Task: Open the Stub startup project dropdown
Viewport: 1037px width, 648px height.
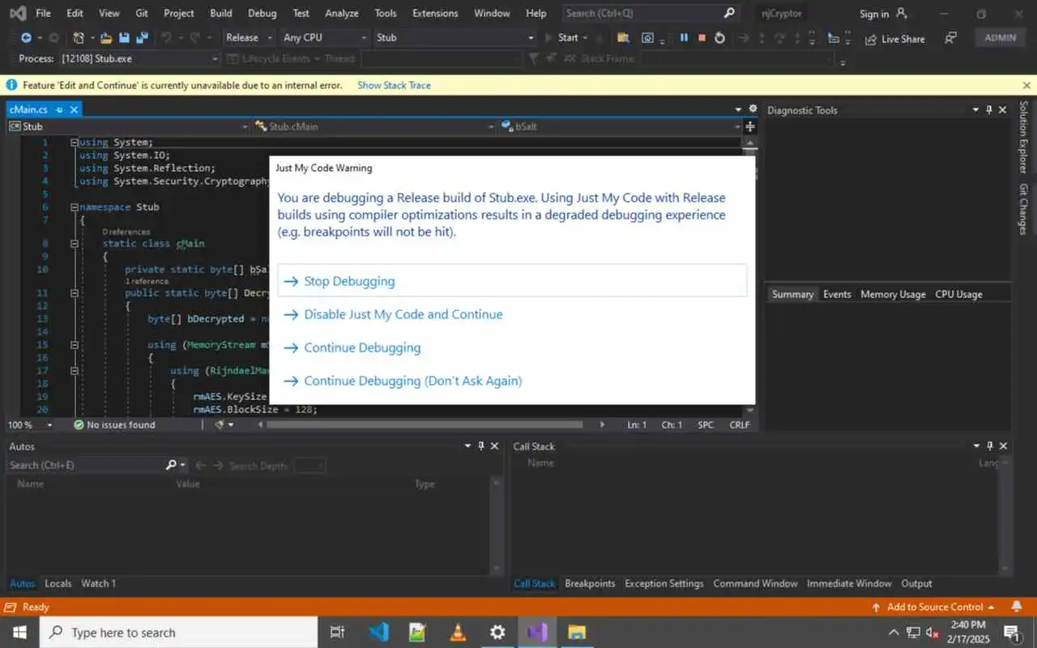Action: pos(455,37)
